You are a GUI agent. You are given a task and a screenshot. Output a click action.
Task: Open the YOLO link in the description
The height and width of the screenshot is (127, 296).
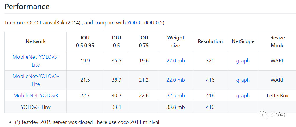click(133, 23)
